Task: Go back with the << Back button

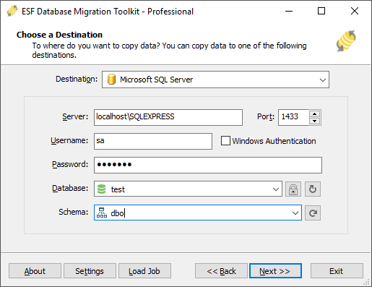Action: (x=221, y=271)
